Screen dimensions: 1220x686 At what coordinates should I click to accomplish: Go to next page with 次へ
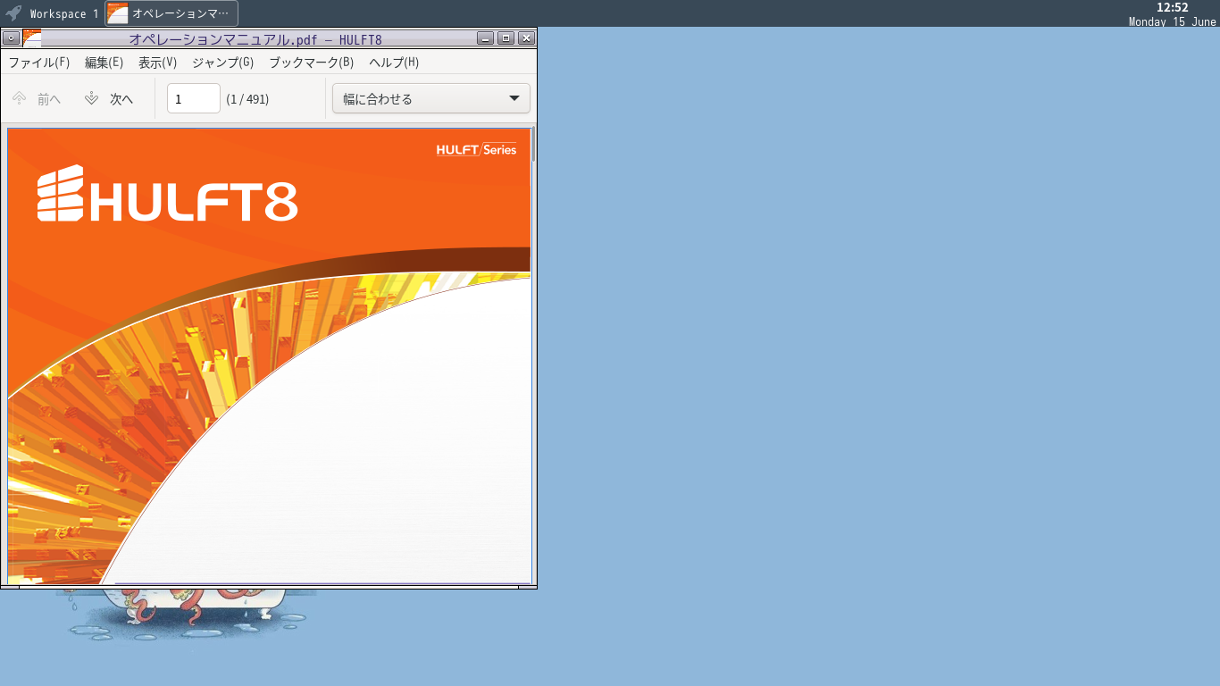(109, 99)
